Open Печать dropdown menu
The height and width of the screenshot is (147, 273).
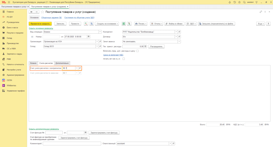(141, 24)
